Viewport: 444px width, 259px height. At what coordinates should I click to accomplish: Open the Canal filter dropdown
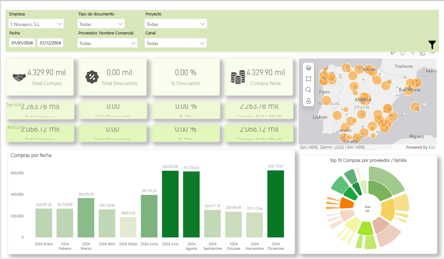[x=202, y=43]
